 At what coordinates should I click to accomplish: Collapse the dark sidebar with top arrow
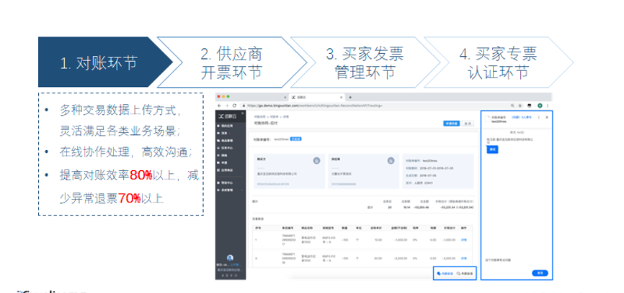(x=242, y=113)
